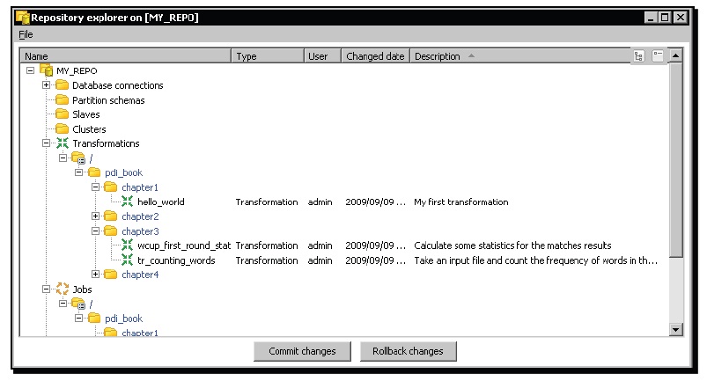Sort by the Description column header
Image resolution: width=707 pixels, height=381 pixels.
point(520,56)
